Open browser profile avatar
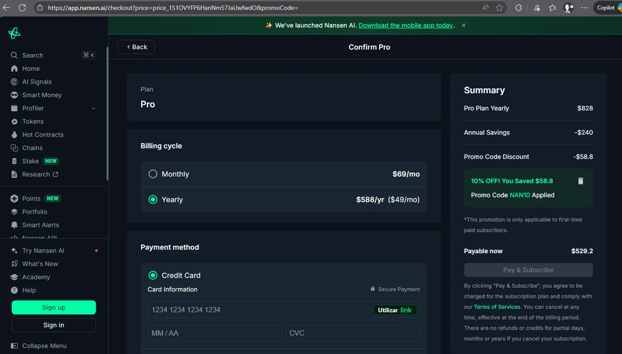Viewport: 622px width, 354px height. pyautogui.click(x=569, y=7)
